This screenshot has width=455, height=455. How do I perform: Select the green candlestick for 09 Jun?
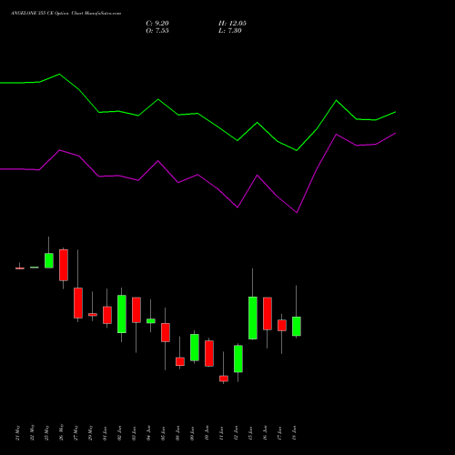pos(195,348)
